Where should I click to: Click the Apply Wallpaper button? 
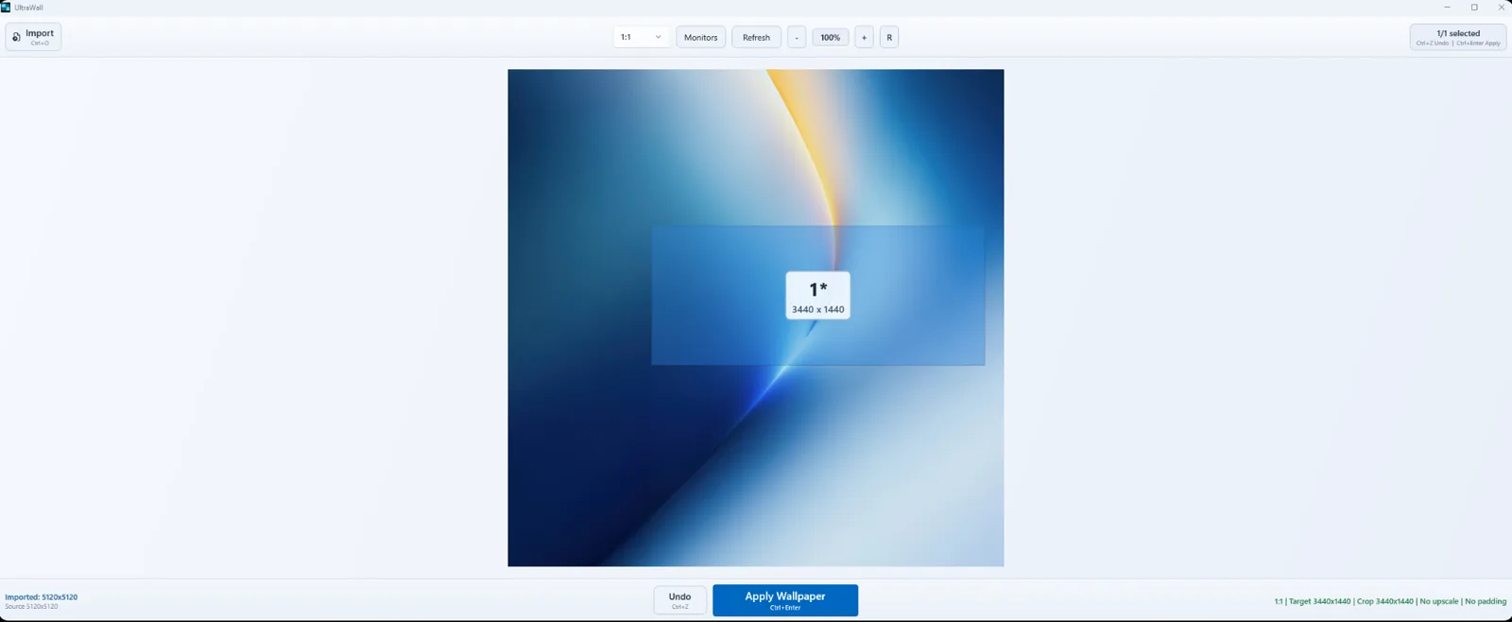[785, 600]
